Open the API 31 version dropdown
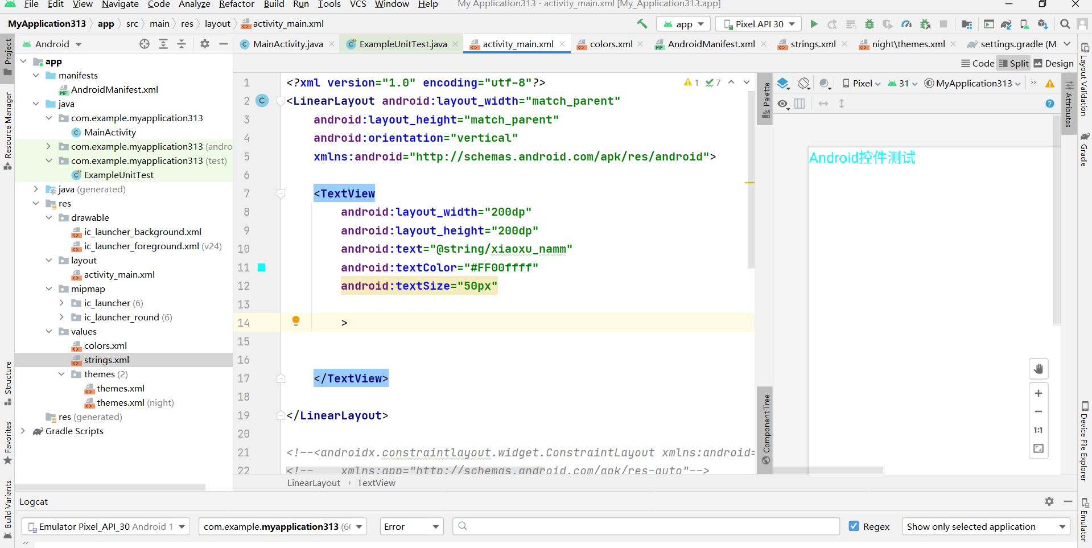The image size is (1092, 548). click(x=903, y=84)
